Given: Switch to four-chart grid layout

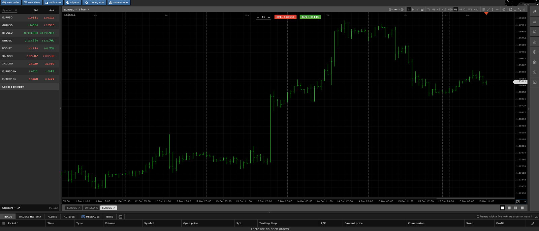Looking at the screenshot, I should tap(509, 208).
